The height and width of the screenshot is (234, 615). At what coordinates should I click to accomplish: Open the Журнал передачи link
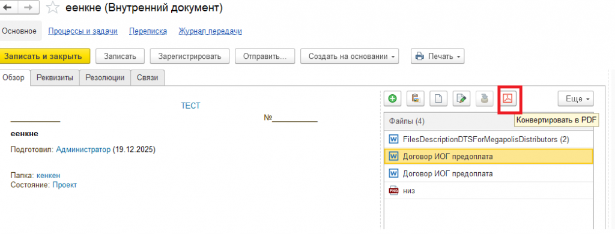[210, 31]
